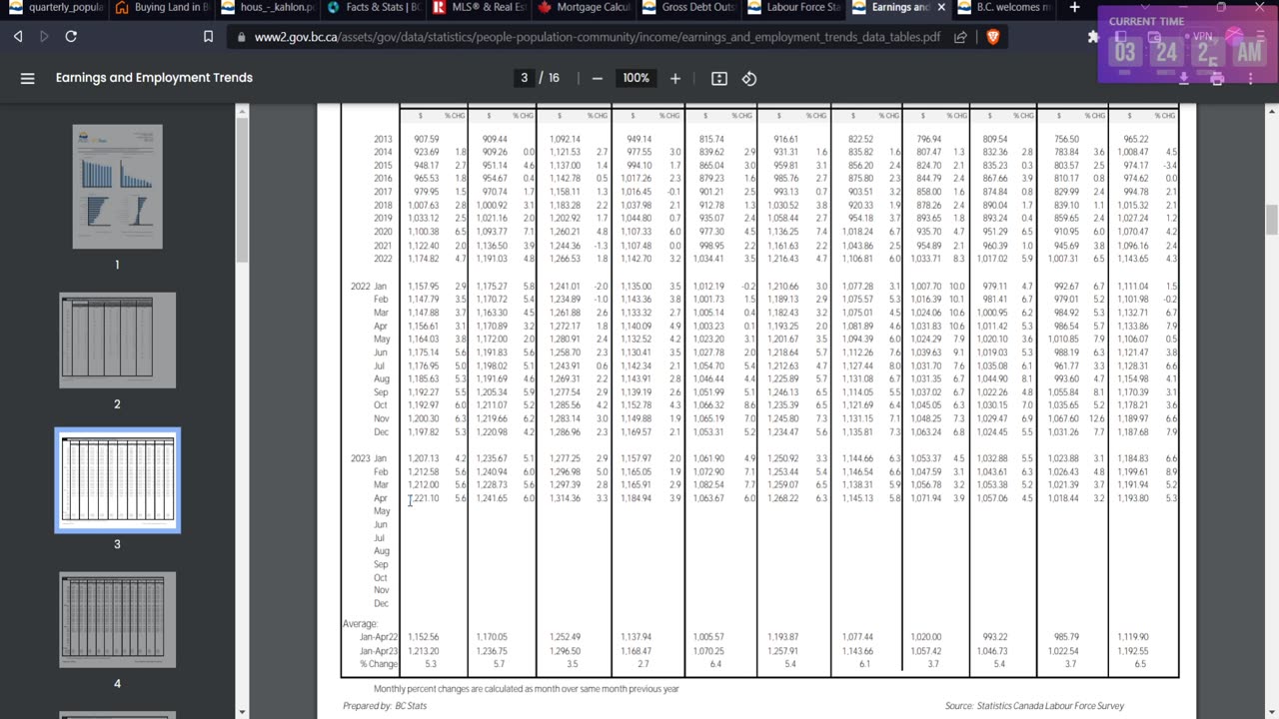Switch to the quarterly_popula tab
This screenshot has height=719, width=1279.
pos(57,8)
